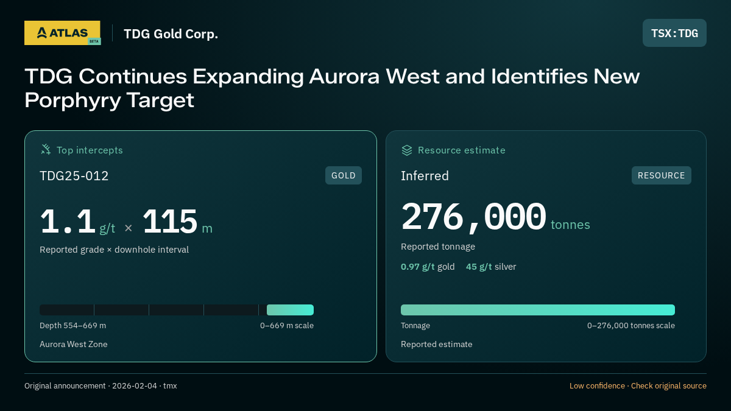Click the drill icon beside Top intercepts
This screenshot has height=411, width=731.
tap(46, 149)
